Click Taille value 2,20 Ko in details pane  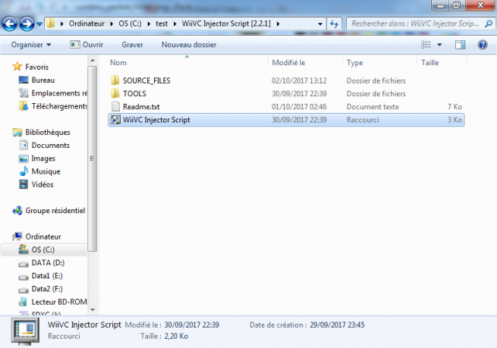176,337
